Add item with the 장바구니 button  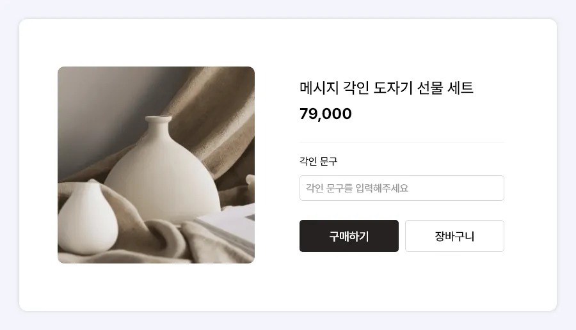[x=454, y=236]
